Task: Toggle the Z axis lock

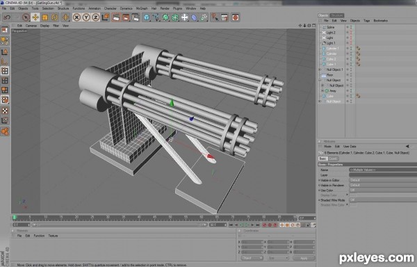Action: [x=96, y=17]
